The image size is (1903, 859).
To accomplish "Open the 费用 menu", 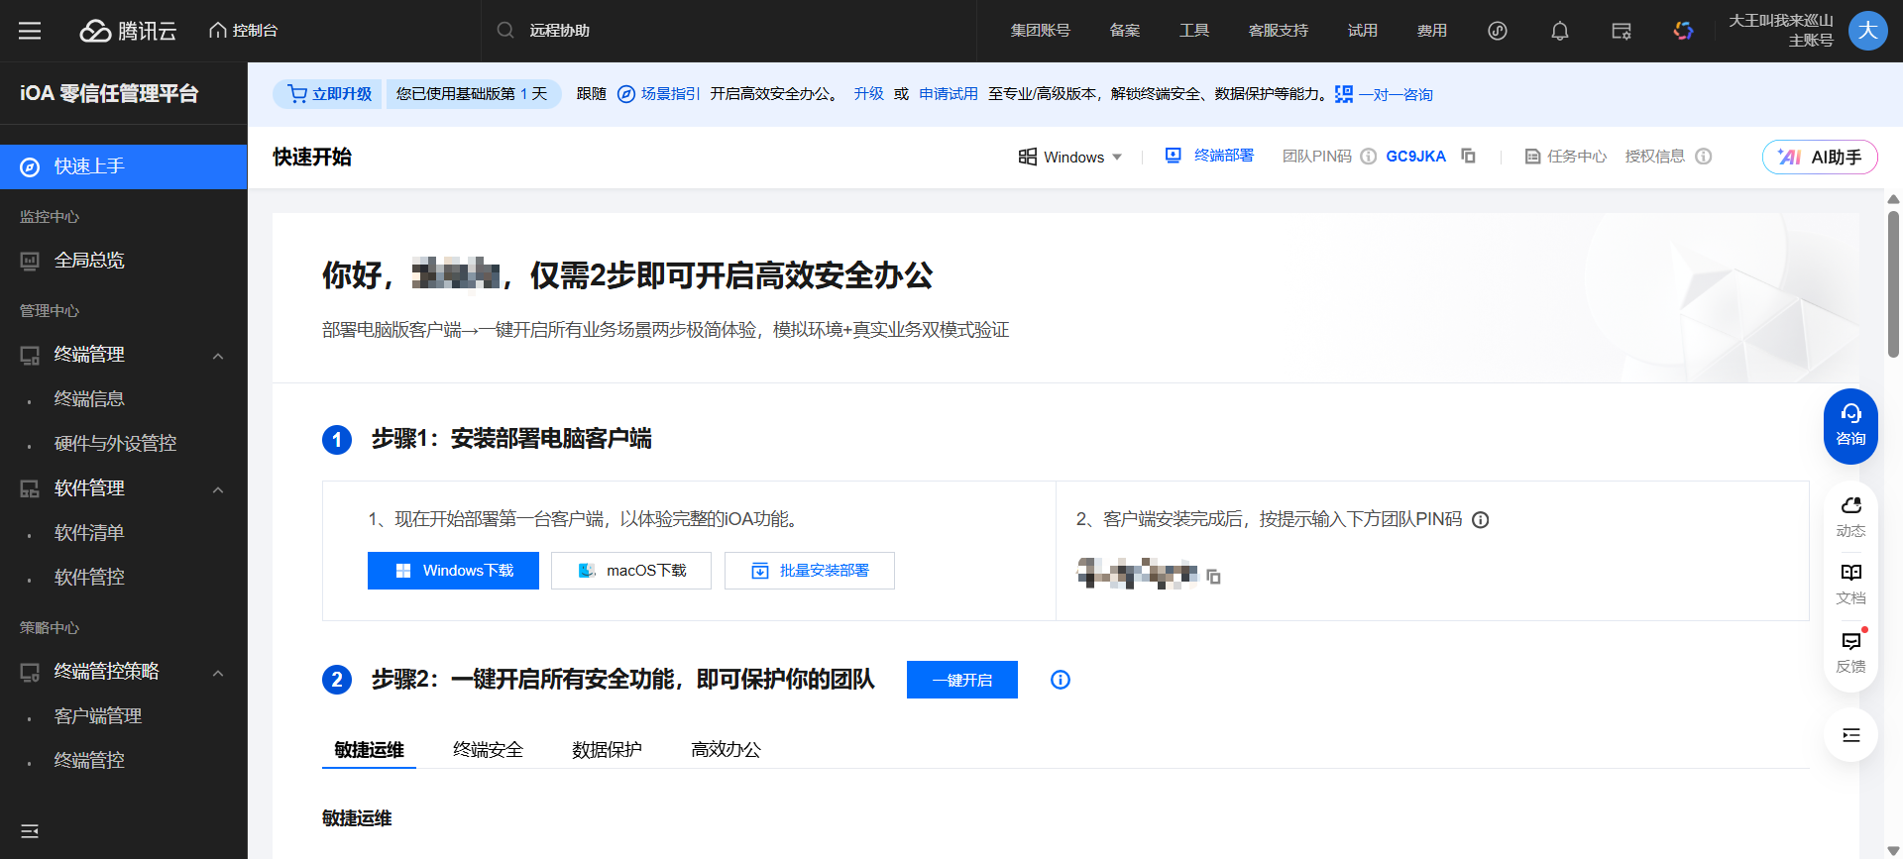I will pyautogui.click(x=1432, y=31).
